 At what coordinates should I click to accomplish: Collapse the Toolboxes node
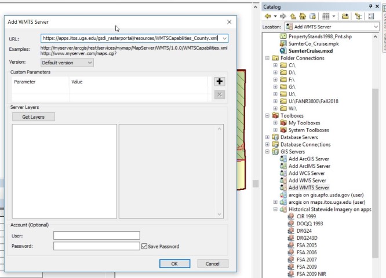(267, 116)
